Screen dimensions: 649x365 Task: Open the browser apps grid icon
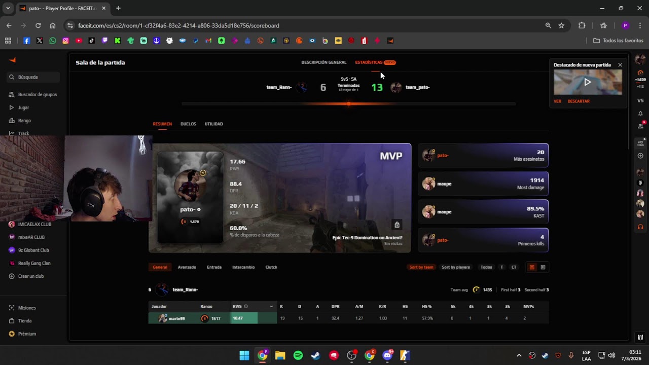click(x=8, y=41)
